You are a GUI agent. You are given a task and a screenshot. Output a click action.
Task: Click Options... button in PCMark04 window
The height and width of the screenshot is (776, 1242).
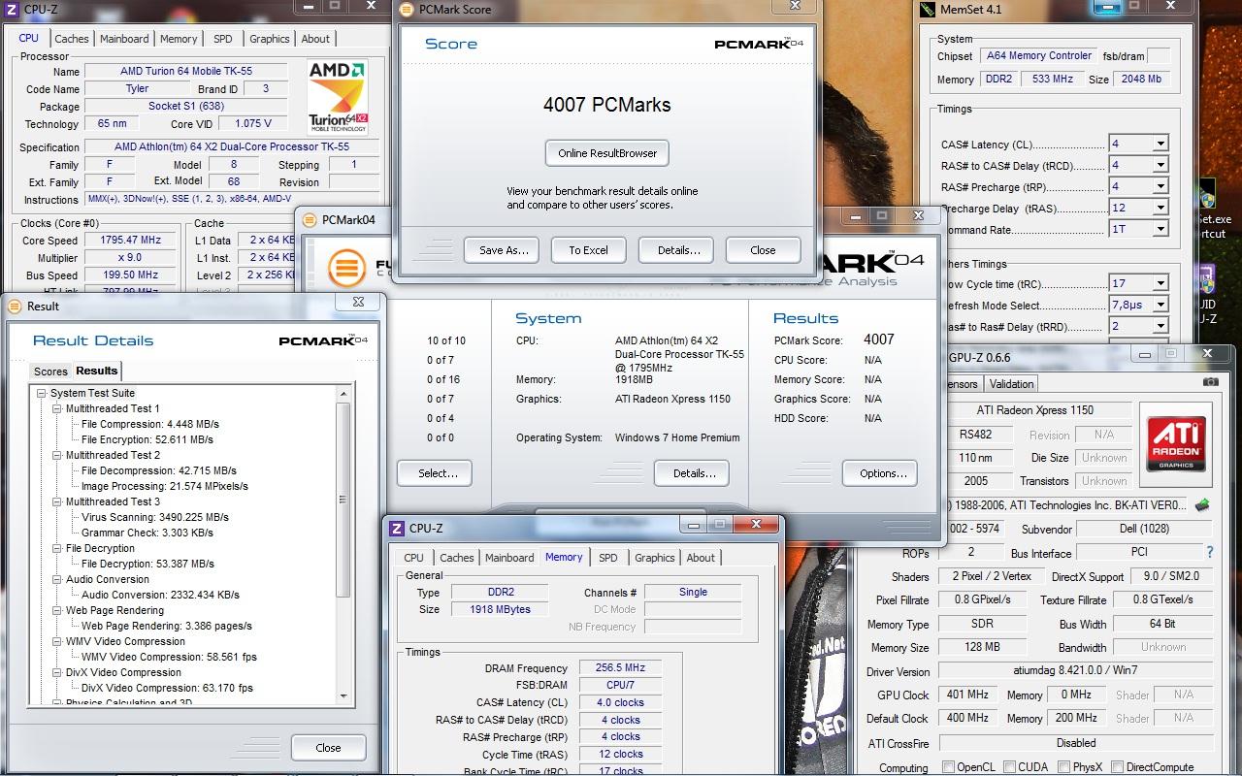click(x=880, y=473)
